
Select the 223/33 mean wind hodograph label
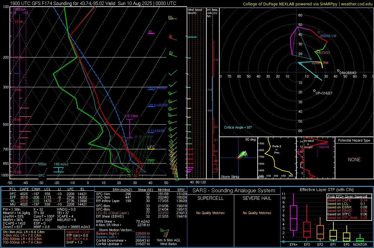[x=325, y=53]
